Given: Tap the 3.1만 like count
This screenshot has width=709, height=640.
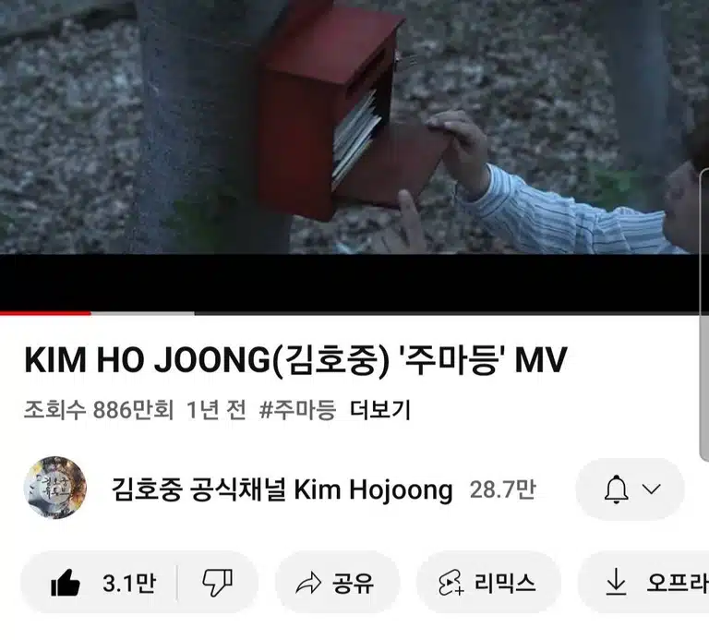Looking at the screenshot, I should 129,583.
